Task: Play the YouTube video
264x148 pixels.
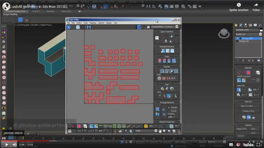Action: 7,145
